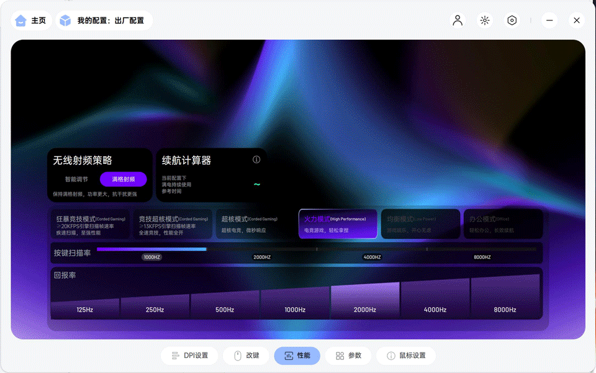This screenshot has width=596, height=373.
Task: Choose 125Hz polling rate
Action: click(85, 308)
